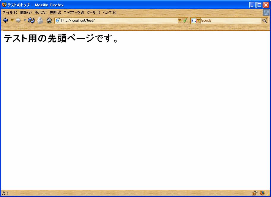
Task: Click the green checkmark Go button
Action: (x=185, y=21)
